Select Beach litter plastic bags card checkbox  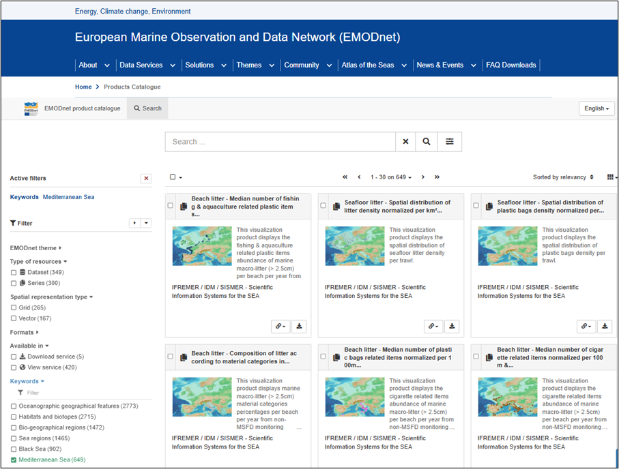(x=323, y=357)
